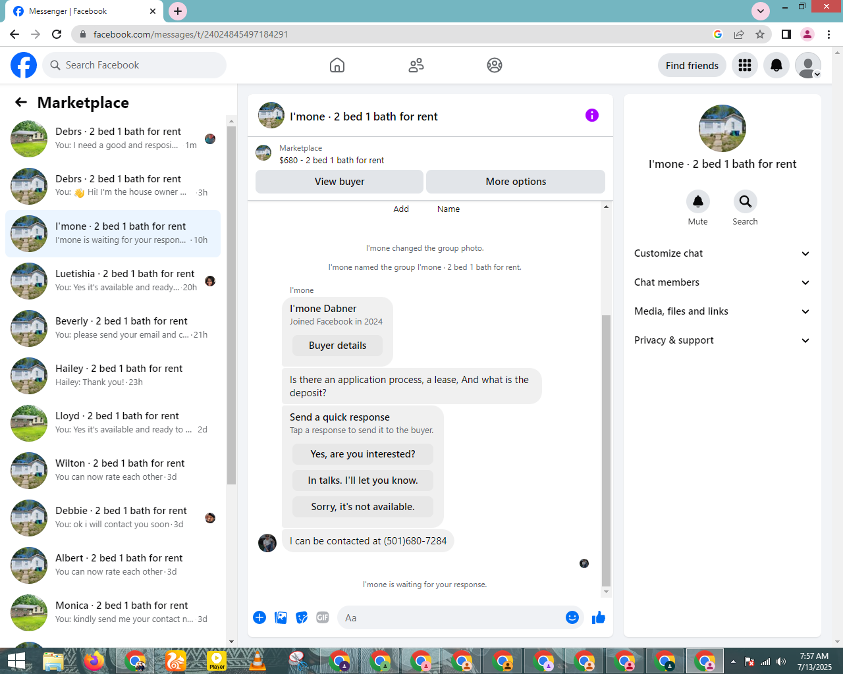Reload the page in browser toolbar
The height and width of the screenshot is (674, 843).
57,34
